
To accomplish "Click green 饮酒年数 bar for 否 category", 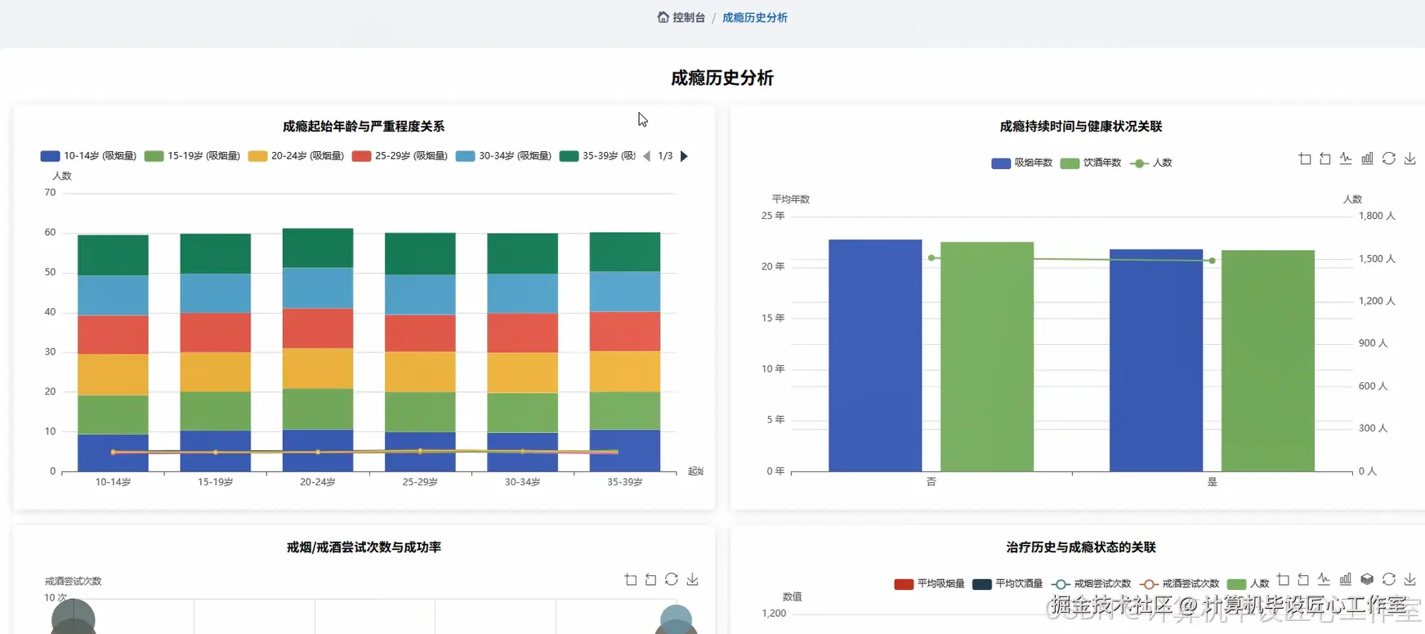I will click(987, 356).
